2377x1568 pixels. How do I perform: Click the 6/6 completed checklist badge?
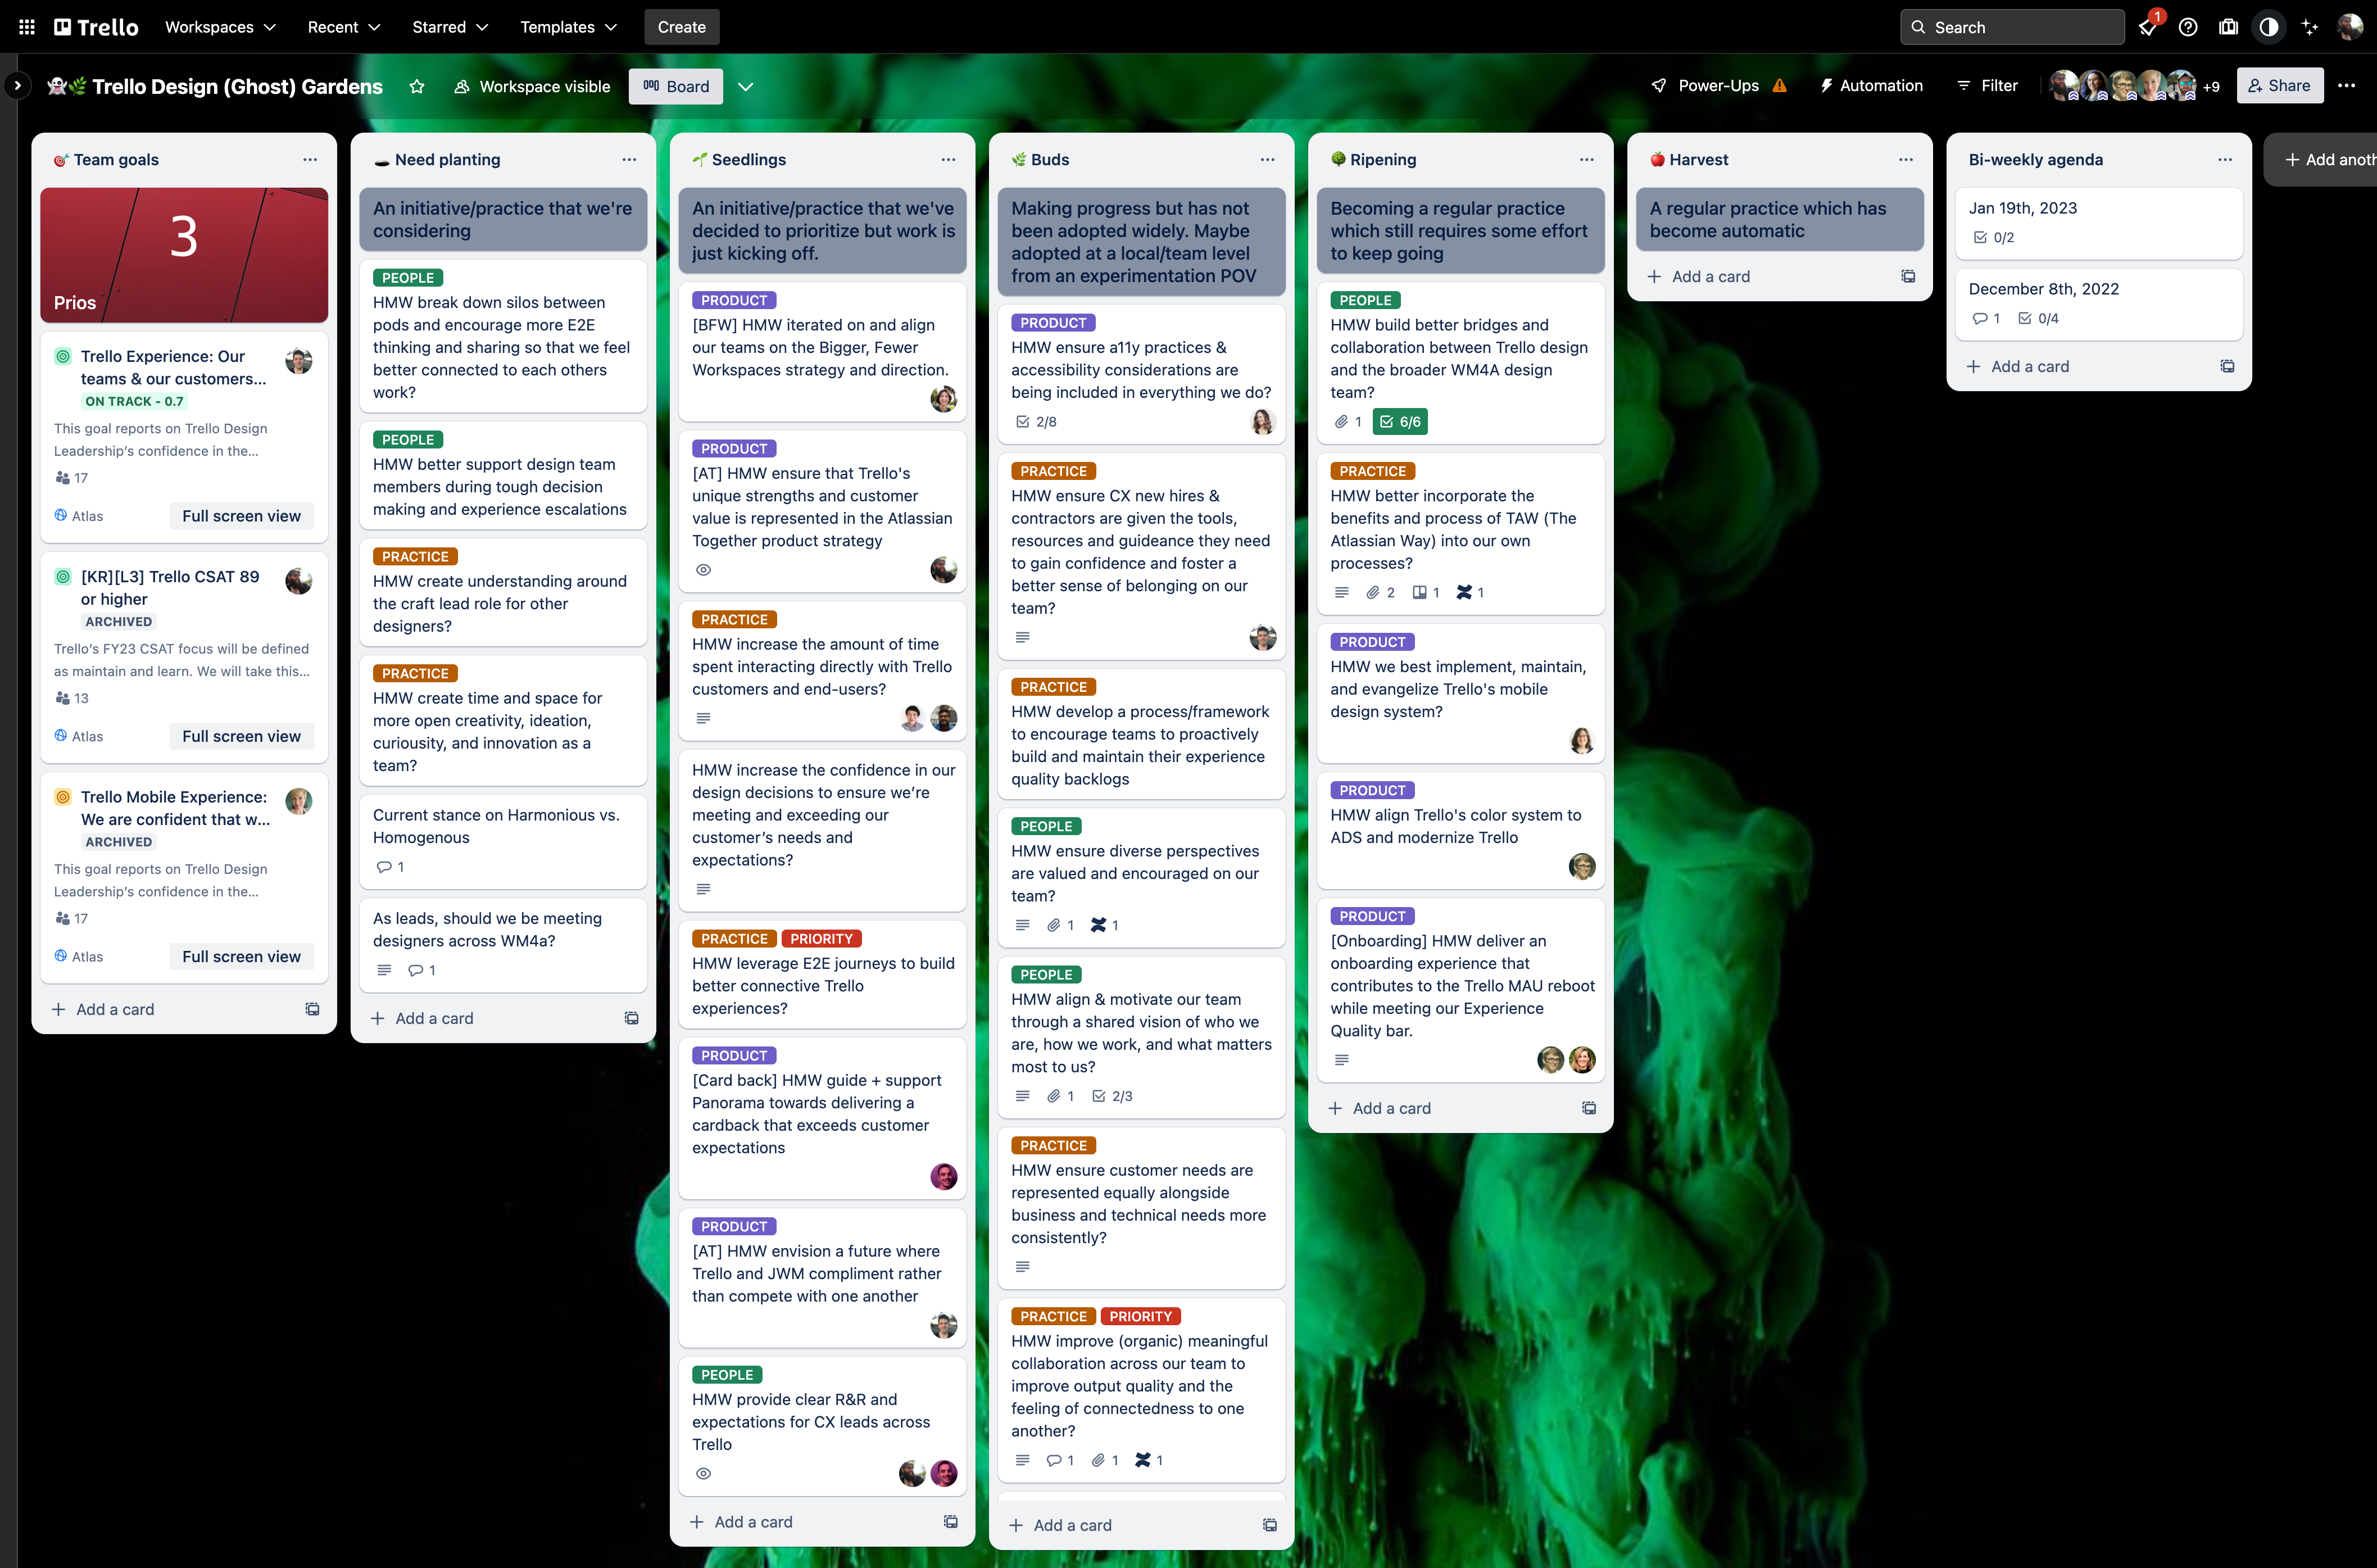tap(1399, 422)
